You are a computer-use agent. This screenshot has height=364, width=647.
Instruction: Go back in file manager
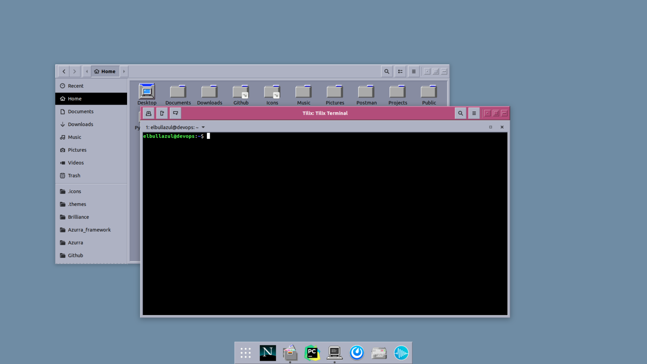pos(64,71)
